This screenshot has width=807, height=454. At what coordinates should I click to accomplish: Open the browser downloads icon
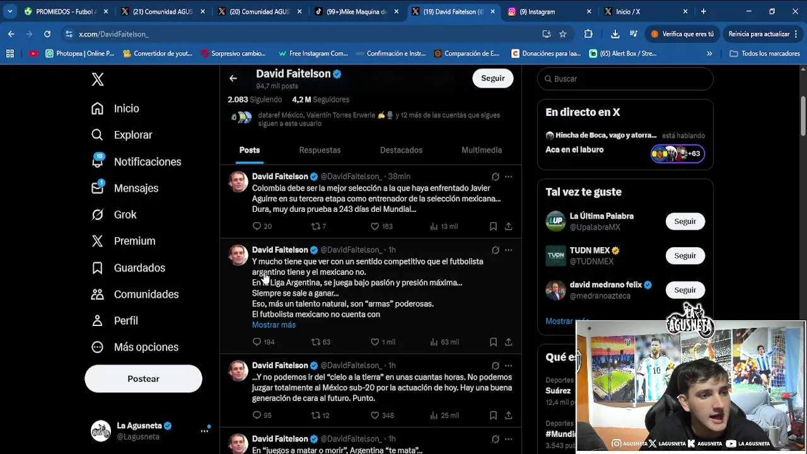(x=615, y=34)
